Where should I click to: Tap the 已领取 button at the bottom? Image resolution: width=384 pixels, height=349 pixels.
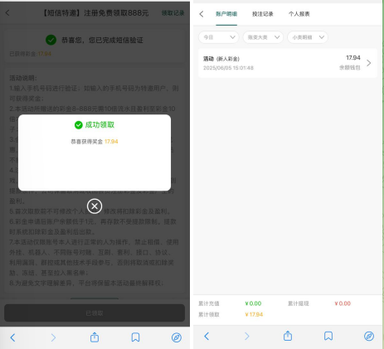[x=95, y=313]
